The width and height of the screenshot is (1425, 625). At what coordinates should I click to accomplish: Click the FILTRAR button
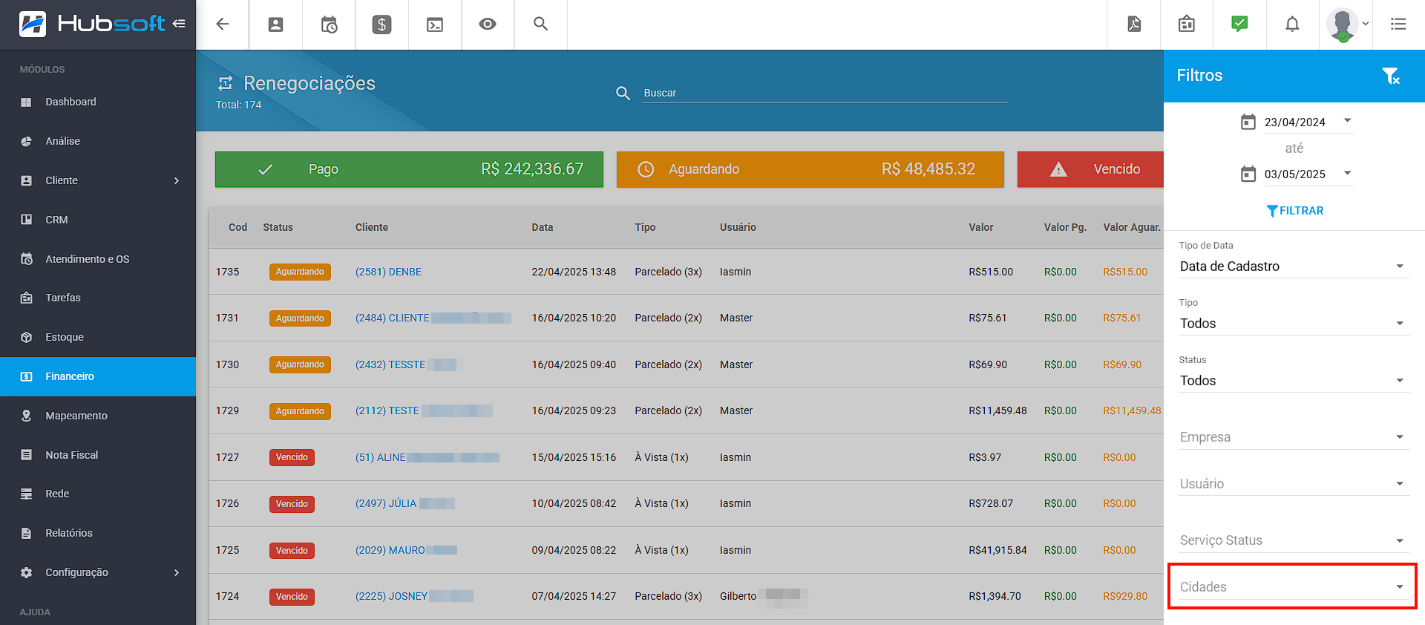pyautogui.click(x=1294, y=211)
